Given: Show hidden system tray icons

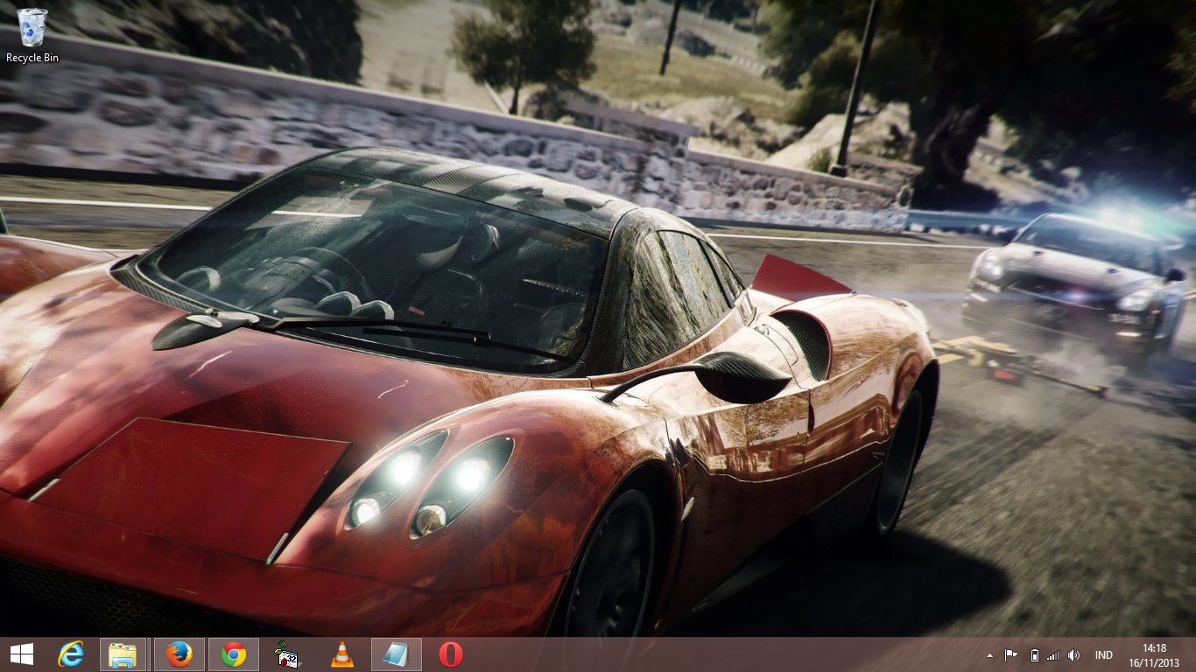Looking at the screenshot, I should point(990,655).
